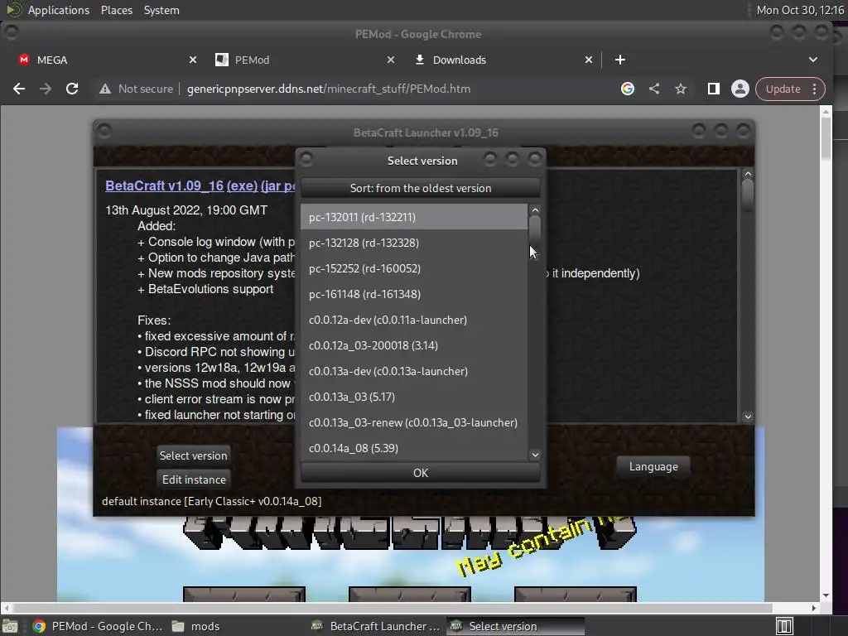Click Chrome forward arrow button
Image resolution: width=848 pixels, height=636 pixels.
[x=46, y=89]
